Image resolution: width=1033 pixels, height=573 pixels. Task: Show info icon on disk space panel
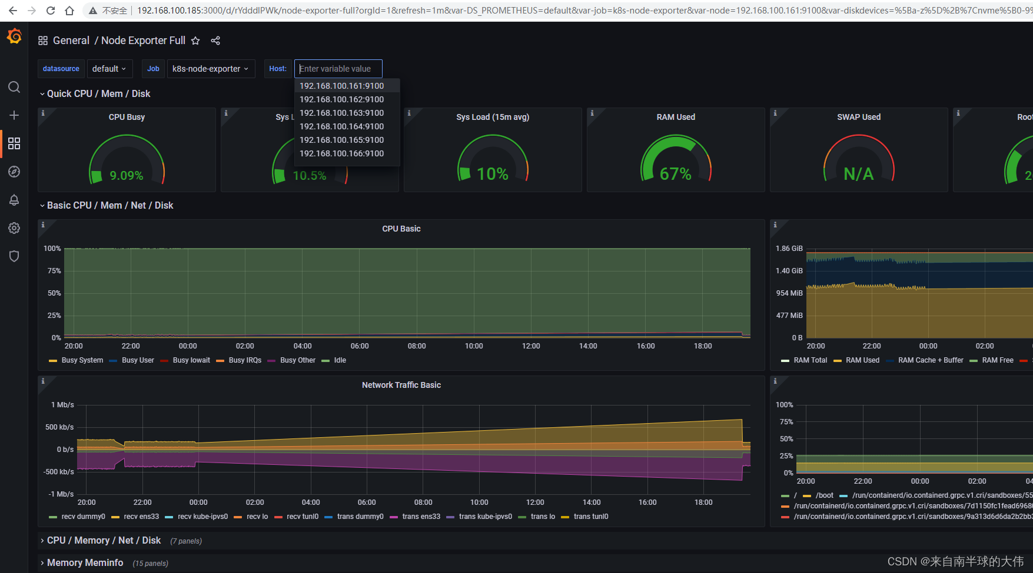[775, 381]
